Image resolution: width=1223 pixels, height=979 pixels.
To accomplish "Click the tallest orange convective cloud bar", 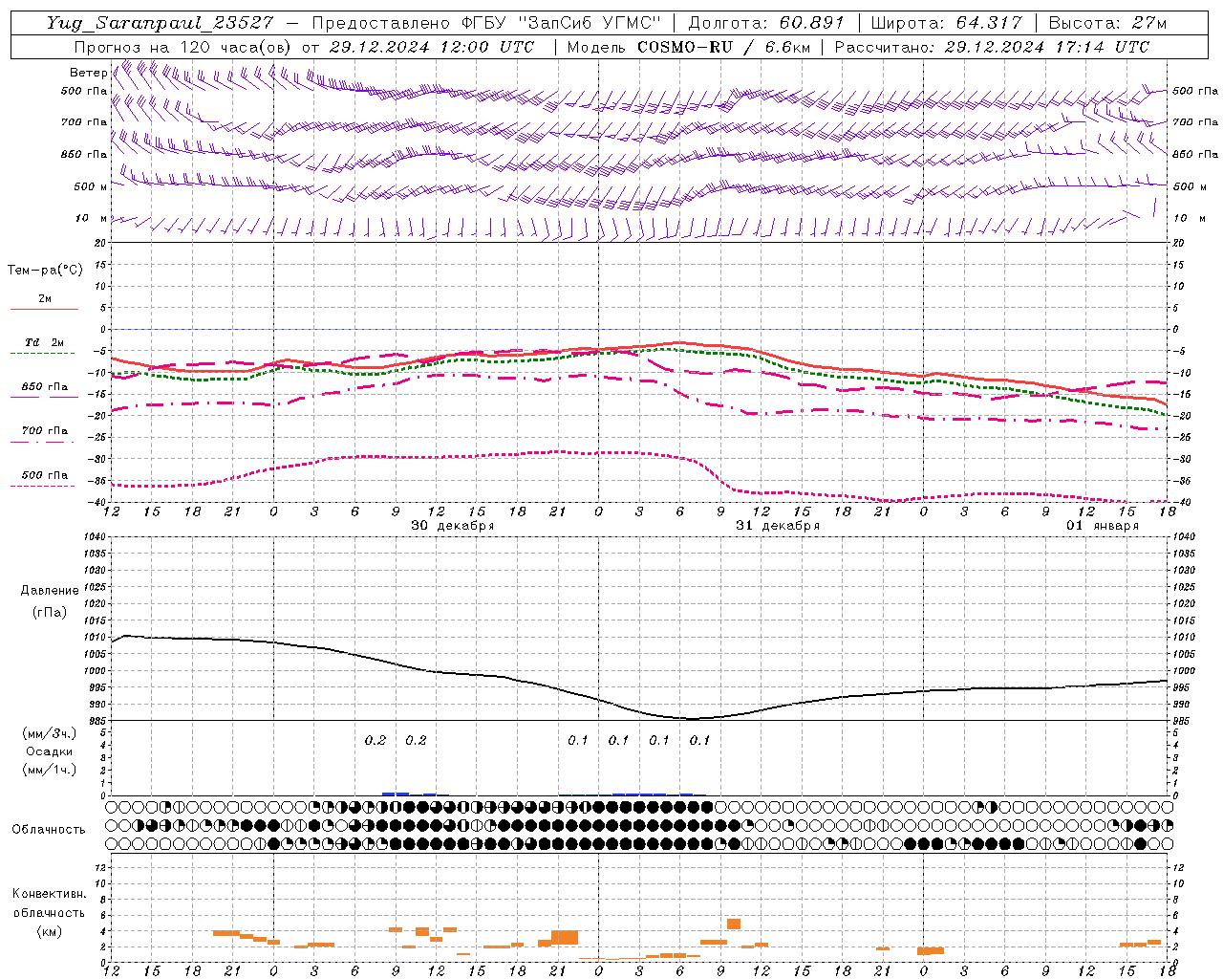I will tap(565, 937).
